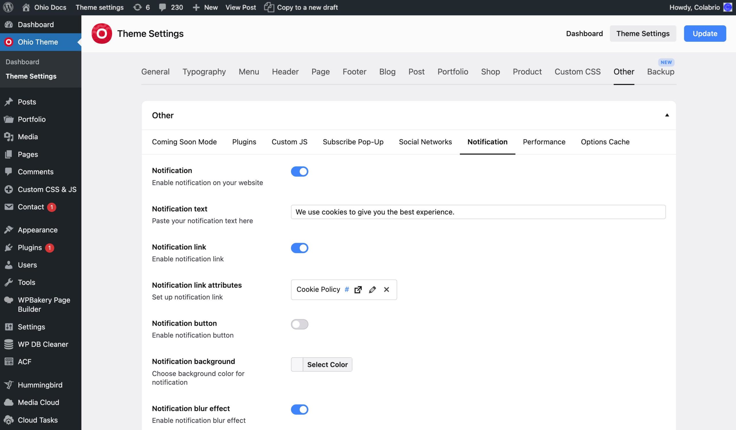Open the WordPress logo menu

tap(8, 7)
